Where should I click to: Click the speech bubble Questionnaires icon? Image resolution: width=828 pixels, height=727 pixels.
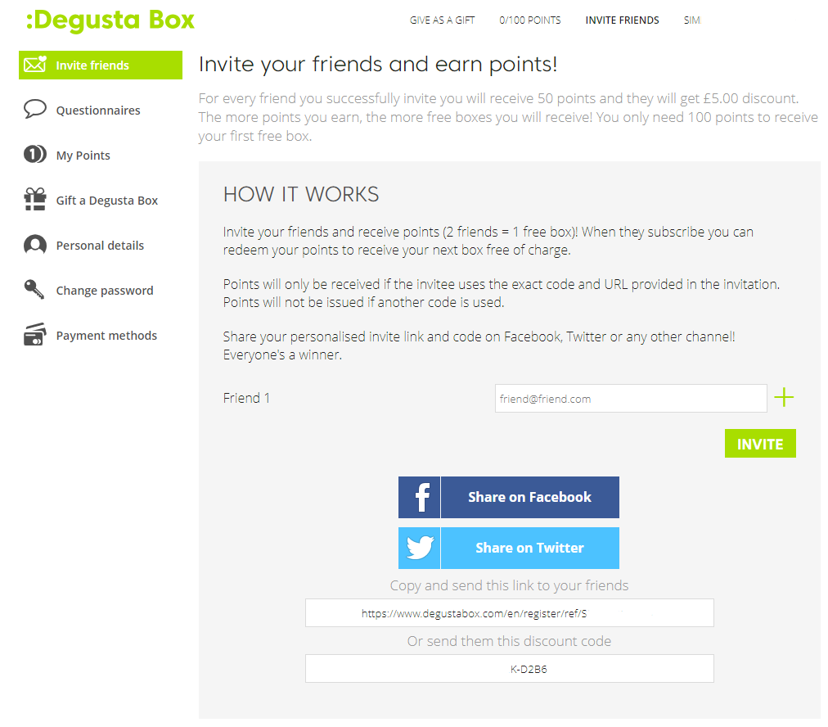(x=35, y=110)
